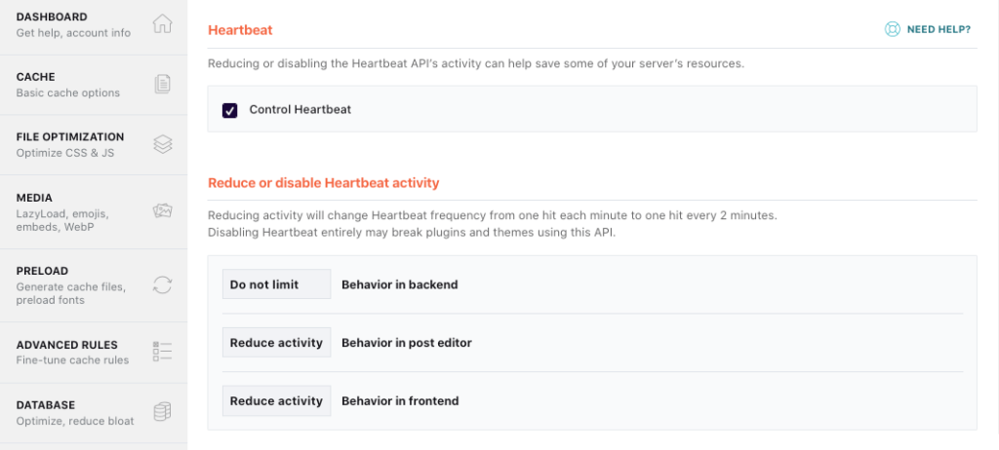Click the Preload refresh arrows icon
Screen dimensions: 999x450
(x=163, y=284)
